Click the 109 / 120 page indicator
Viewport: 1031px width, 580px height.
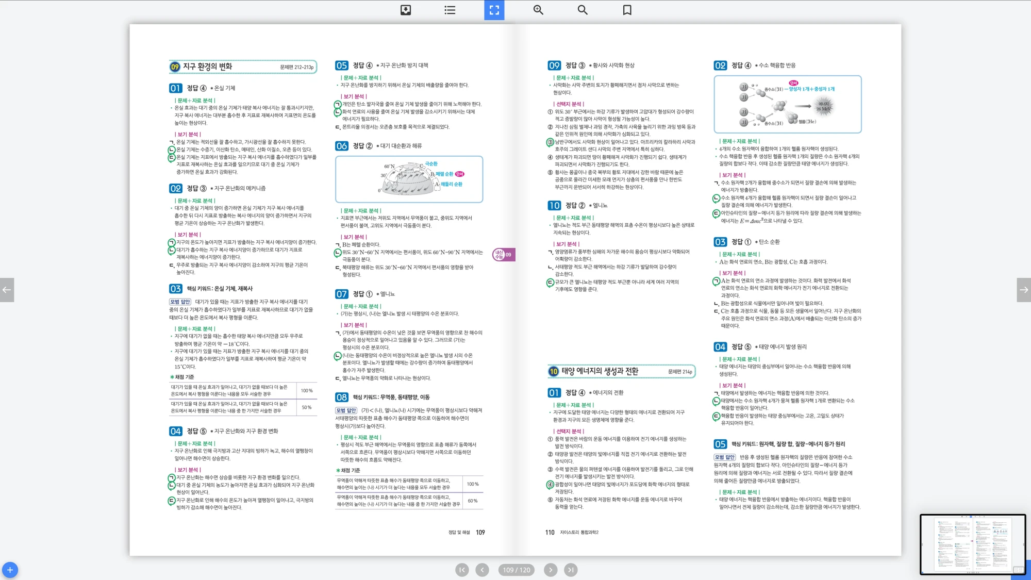(517, 570)
